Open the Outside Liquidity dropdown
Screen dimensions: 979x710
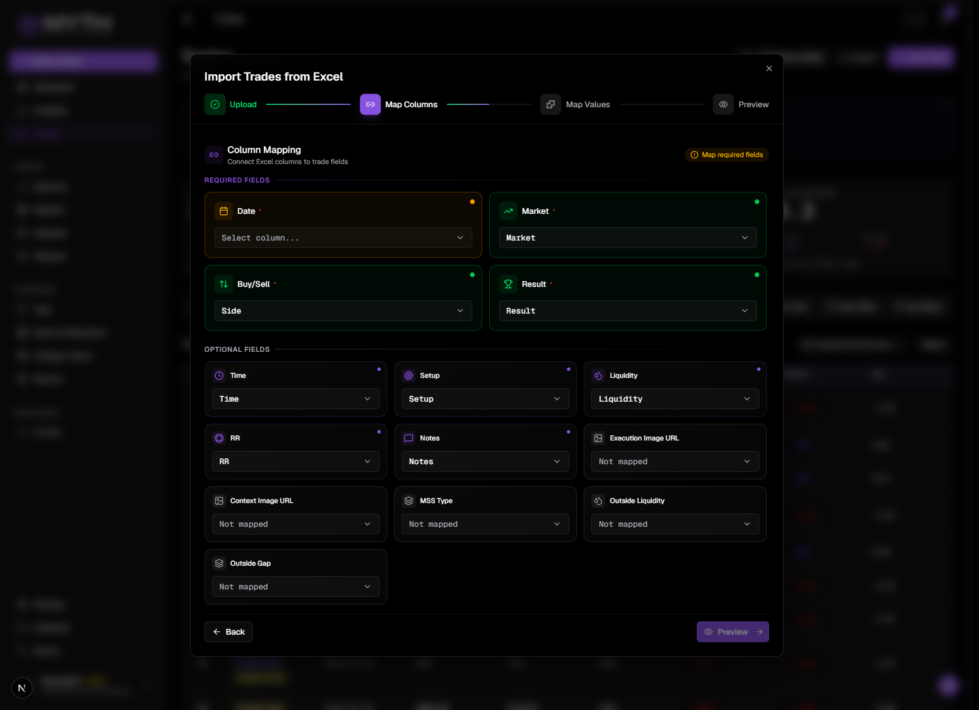coord(675,524)
